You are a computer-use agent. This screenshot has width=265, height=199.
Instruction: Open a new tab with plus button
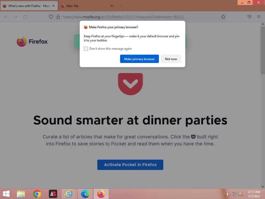pyautogui.click(x=121, y=6)
